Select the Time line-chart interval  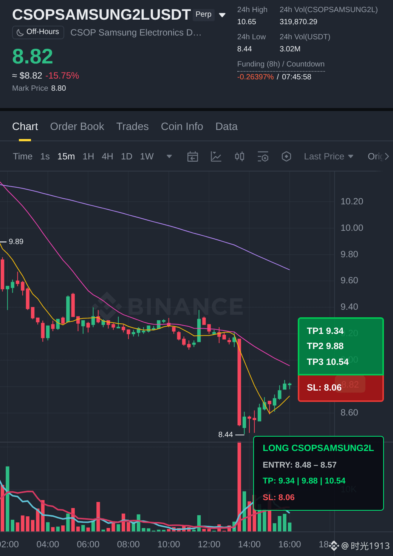23,156
